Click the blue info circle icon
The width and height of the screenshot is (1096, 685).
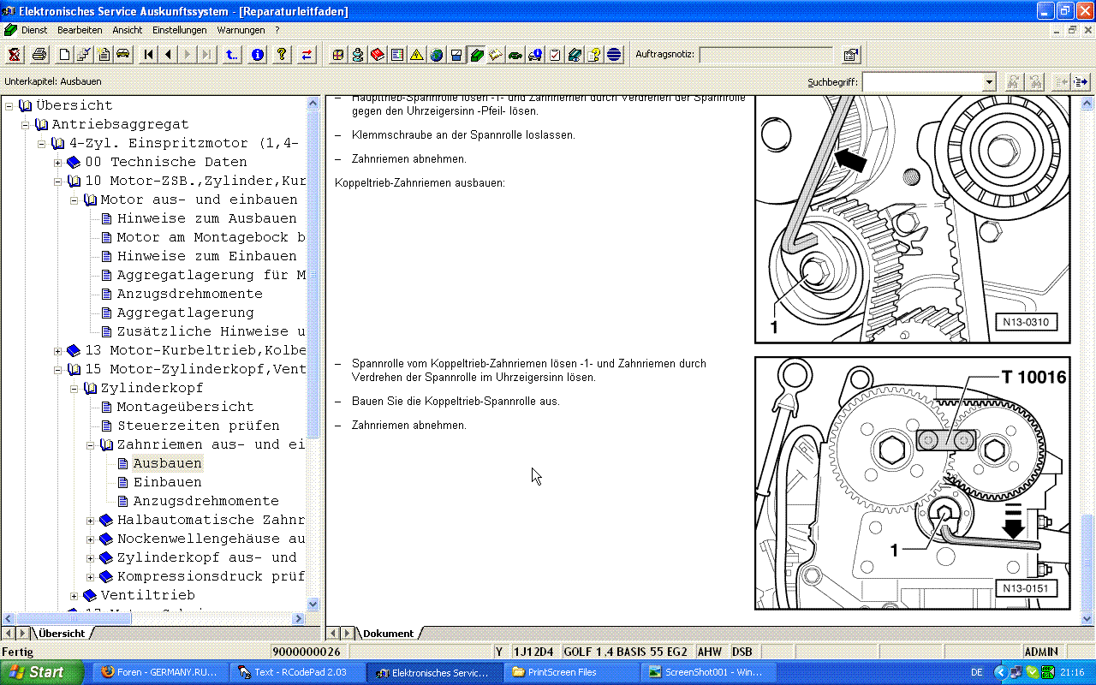258,55
